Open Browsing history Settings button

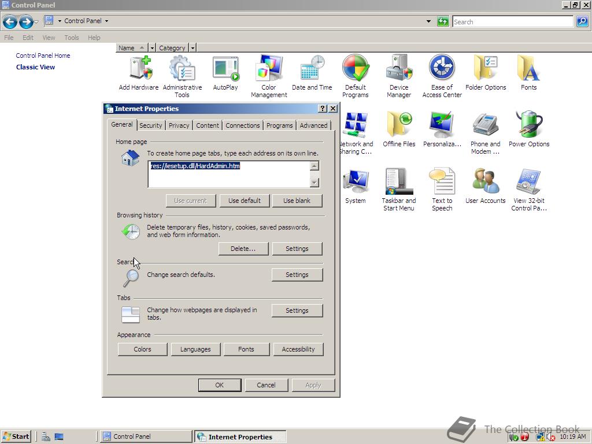pyautogui.click(x=297, y=249)
